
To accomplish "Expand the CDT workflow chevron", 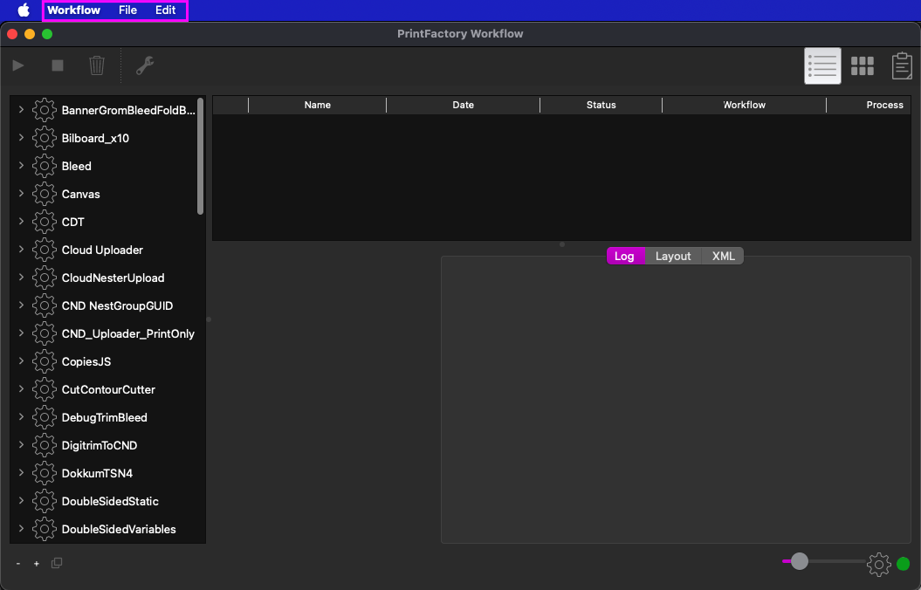I will [21, 221].
